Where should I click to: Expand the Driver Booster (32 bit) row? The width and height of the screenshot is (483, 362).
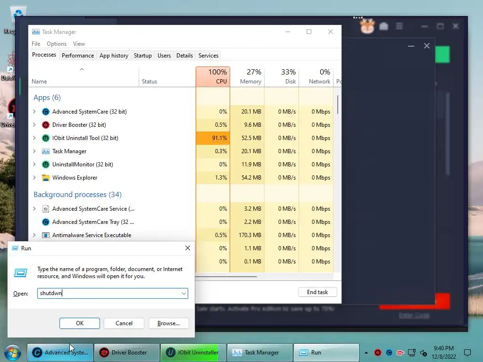(34, 125)
